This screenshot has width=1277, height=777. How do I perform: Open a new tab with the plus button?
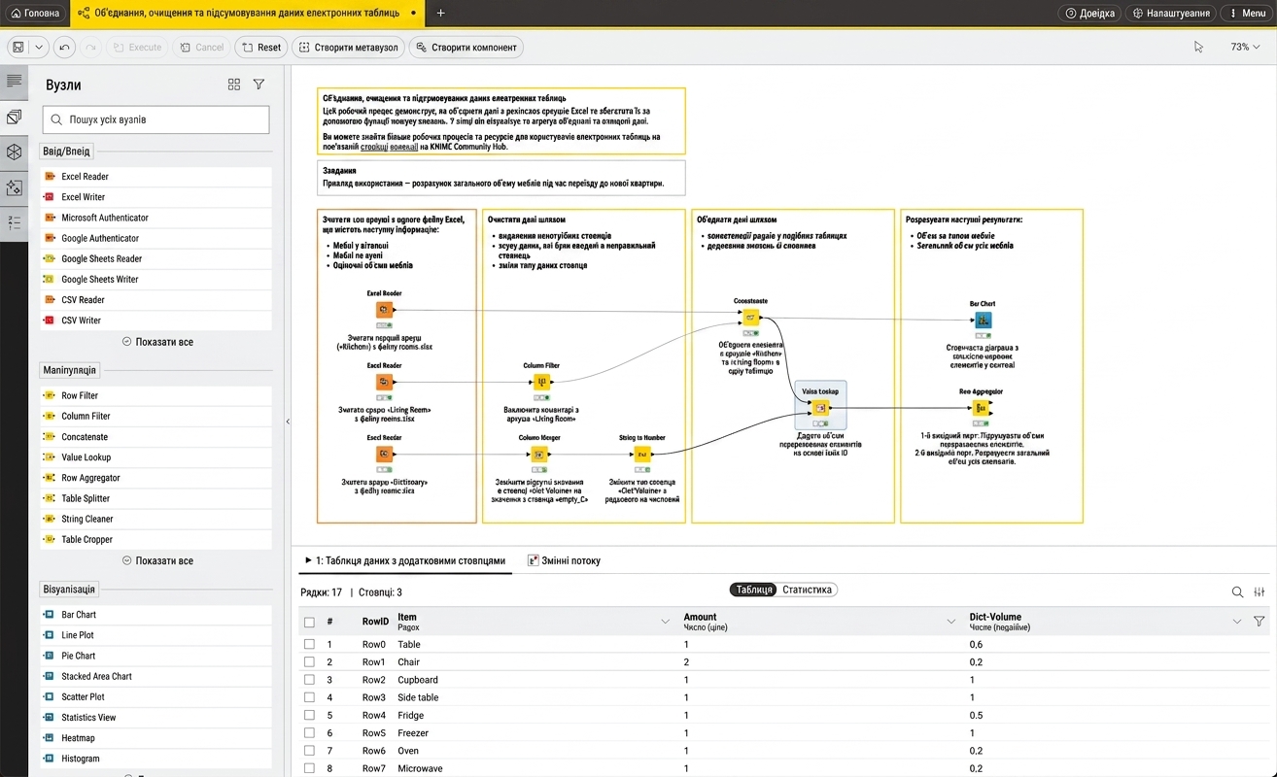pos(440,14)
